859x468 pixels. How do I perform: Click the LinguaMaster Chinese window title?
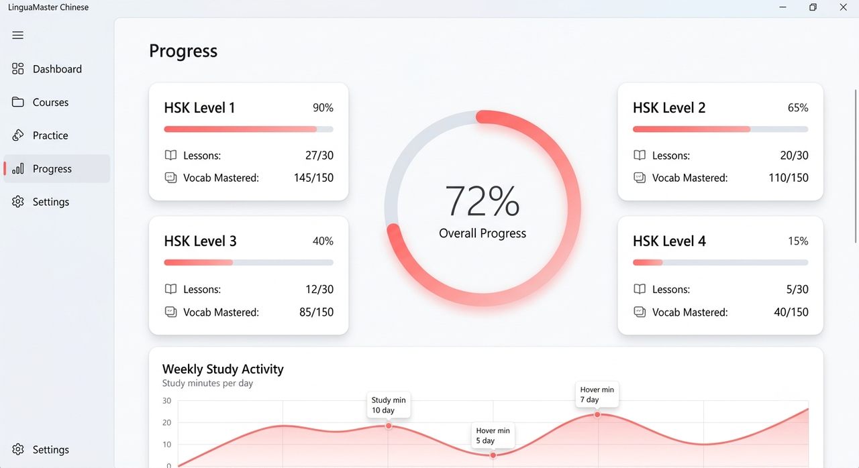[48, 7]
